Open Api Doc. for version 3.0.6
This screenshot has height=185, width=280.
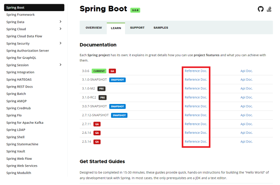tap(246, 71)
